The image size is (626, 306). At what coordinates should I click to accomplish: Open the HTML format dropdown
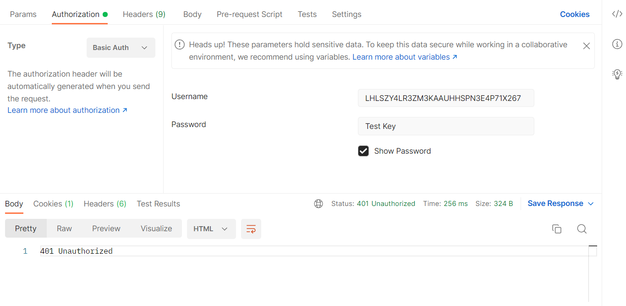click(211, 228)
